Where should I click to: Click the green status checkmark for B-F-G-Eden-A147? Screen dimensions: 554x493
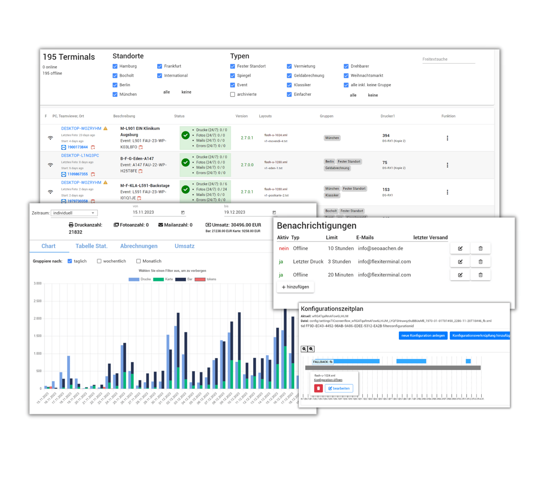185,162
